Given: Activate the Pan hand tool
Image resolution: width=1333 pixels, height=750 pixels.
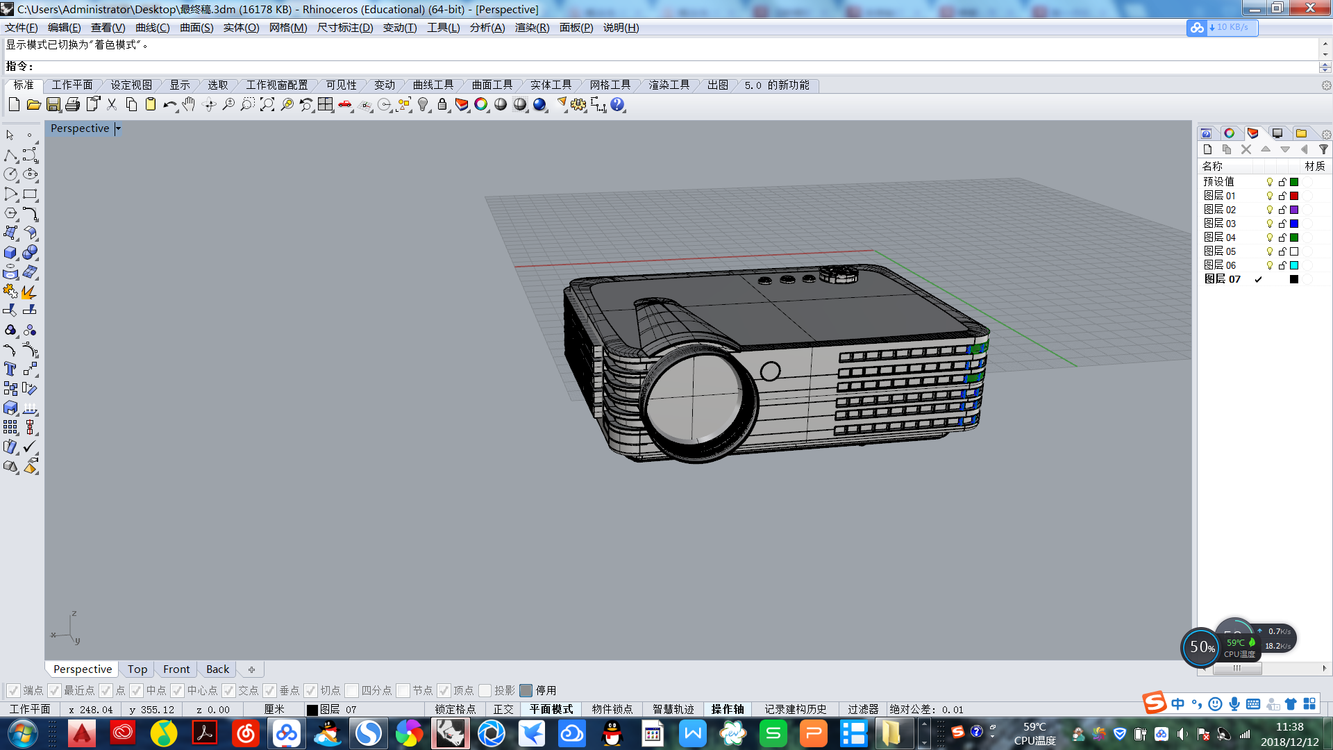Looking at the screenshot, I should (x=189, y=105).
